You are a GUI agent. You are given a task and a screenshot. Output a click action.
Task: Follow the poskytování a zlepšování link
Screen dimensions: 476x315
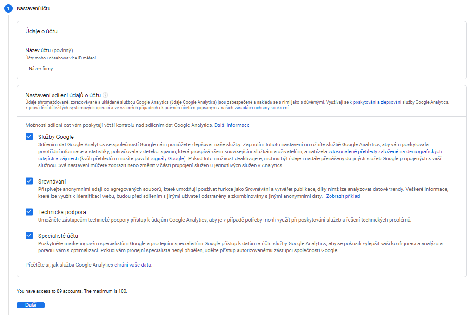pos(377,102)
